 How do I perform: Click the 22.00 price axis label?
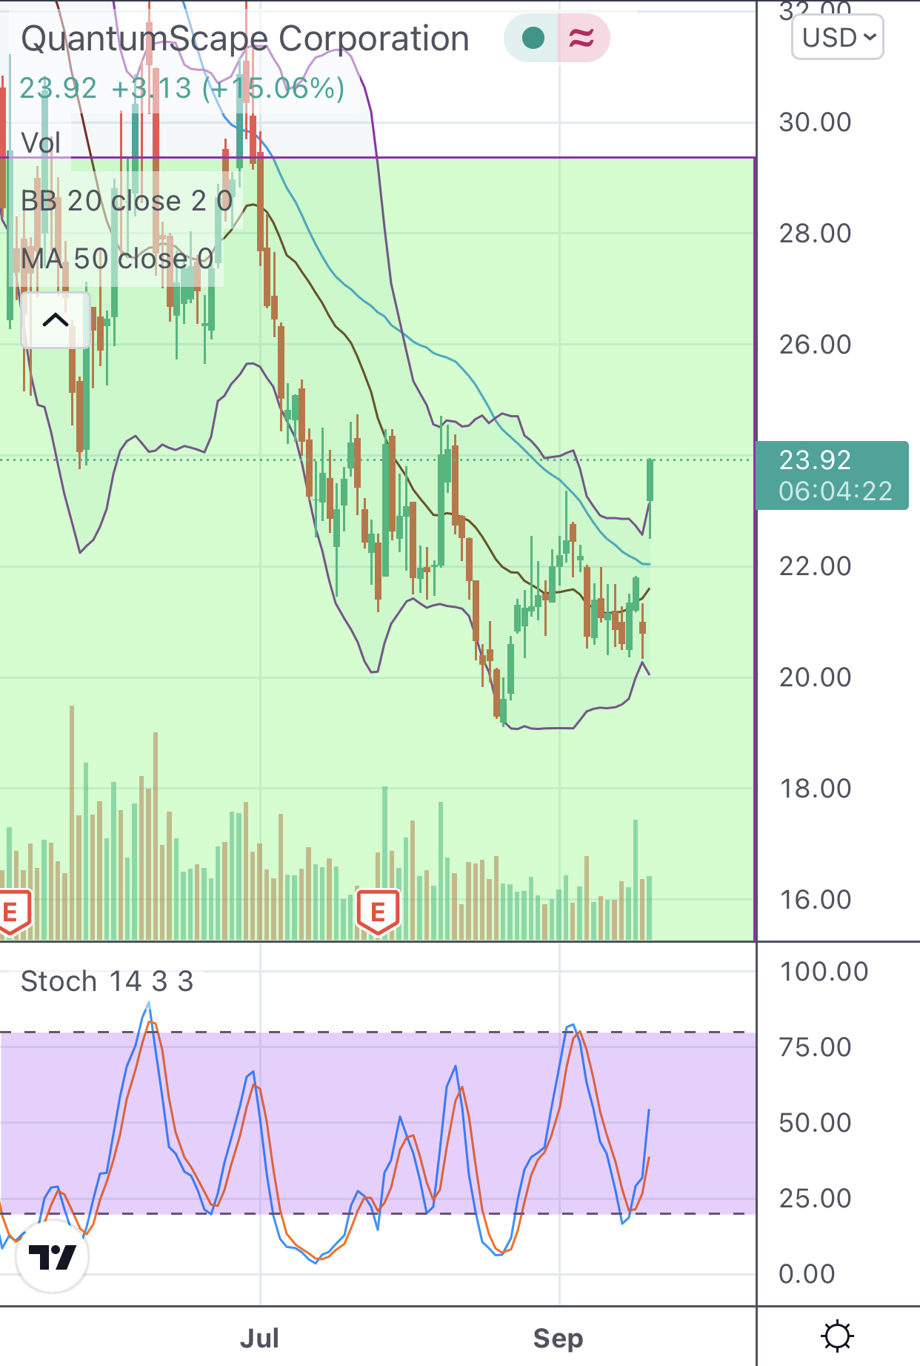click(816, 566)
